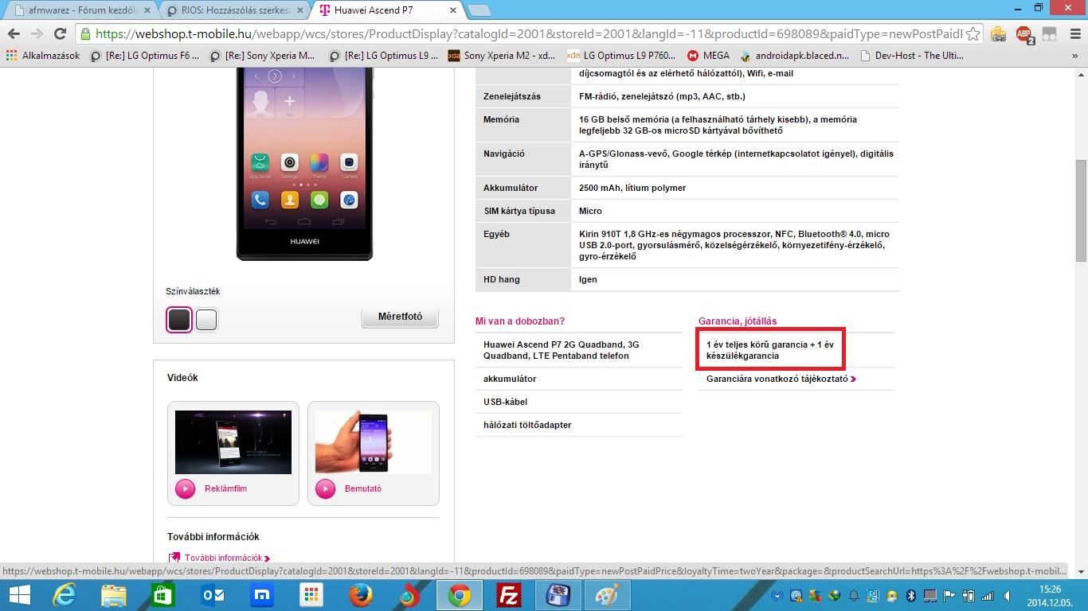
Task: Click the USB-kábel list item
Action: [x=505, y=402]
